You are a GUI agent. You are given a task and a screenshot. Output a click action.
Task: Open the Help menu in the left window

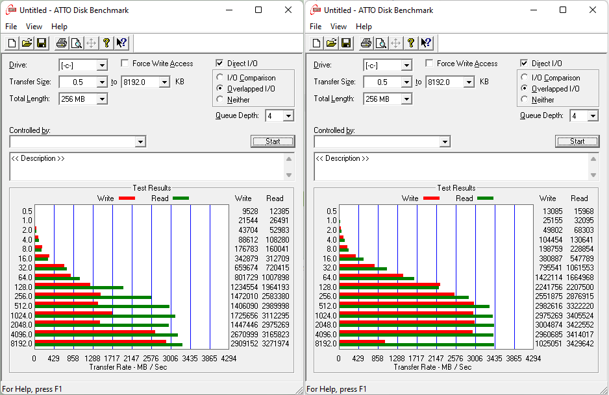click(x=60, y=27)
